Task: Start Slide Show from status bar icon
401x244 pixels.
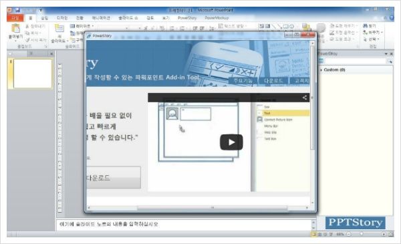Action: pyautogui.click(x=331, y=234)
